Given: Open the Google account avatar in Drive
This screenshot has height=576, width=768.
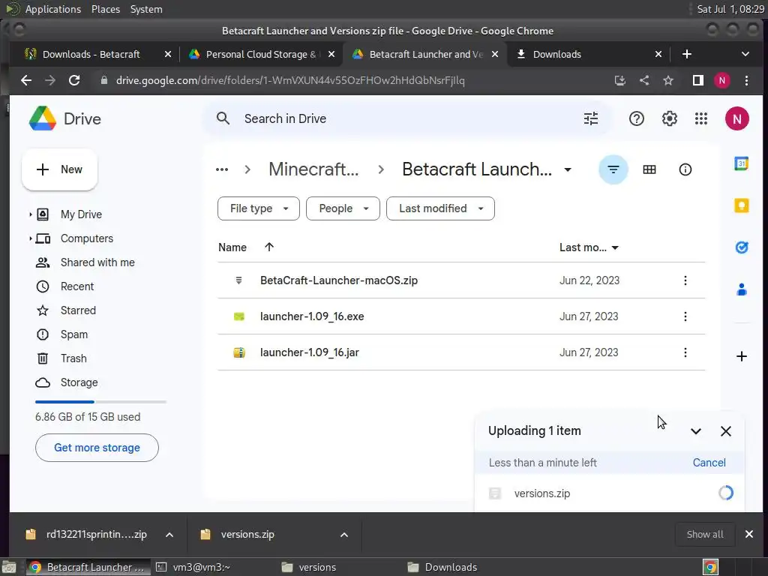Looking at the screenshot, I should [x=736, y=118].
